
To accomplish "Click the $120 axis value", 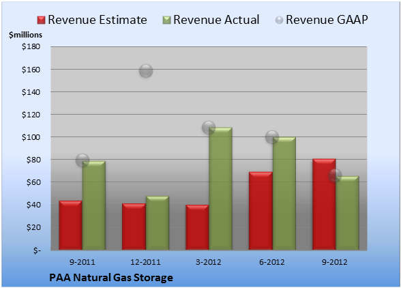I will pyautogui.click(x=31, y=115).
